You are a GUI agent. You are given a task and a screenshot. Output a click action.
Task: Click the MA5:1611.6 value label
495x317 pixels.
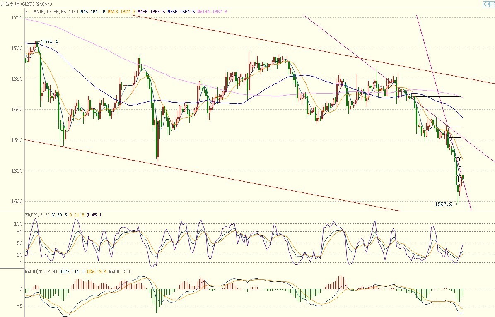[93, 12]
